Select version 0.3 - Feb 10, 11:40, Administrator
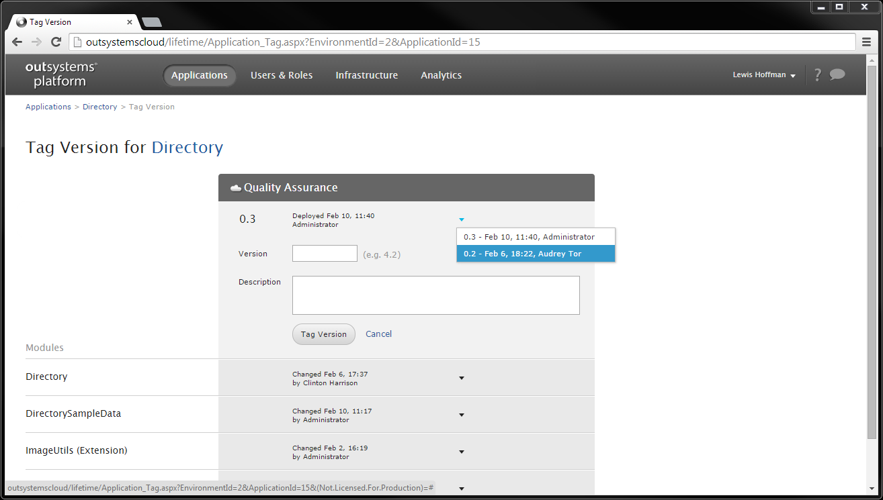Image resolution: width=883 pixels, height=500 pixels. (x=536, y=237)
